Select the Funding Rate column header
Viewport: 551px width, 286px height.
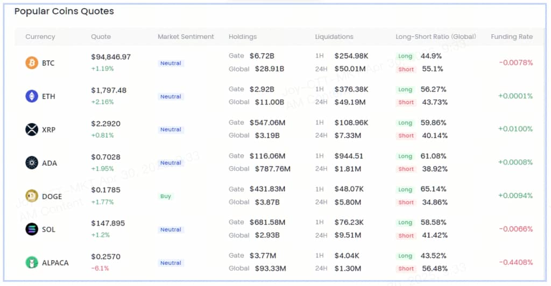pyautogui.click(x=511, y=37)
